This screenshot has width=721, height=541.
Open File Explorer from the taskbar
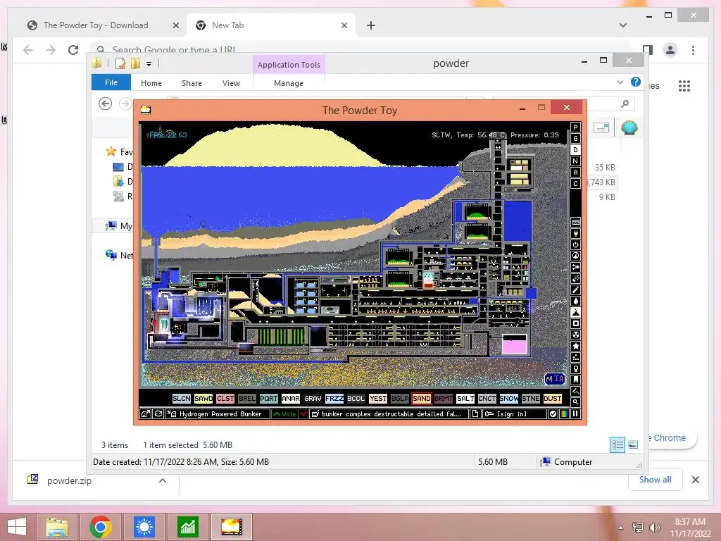pos(56,527)
